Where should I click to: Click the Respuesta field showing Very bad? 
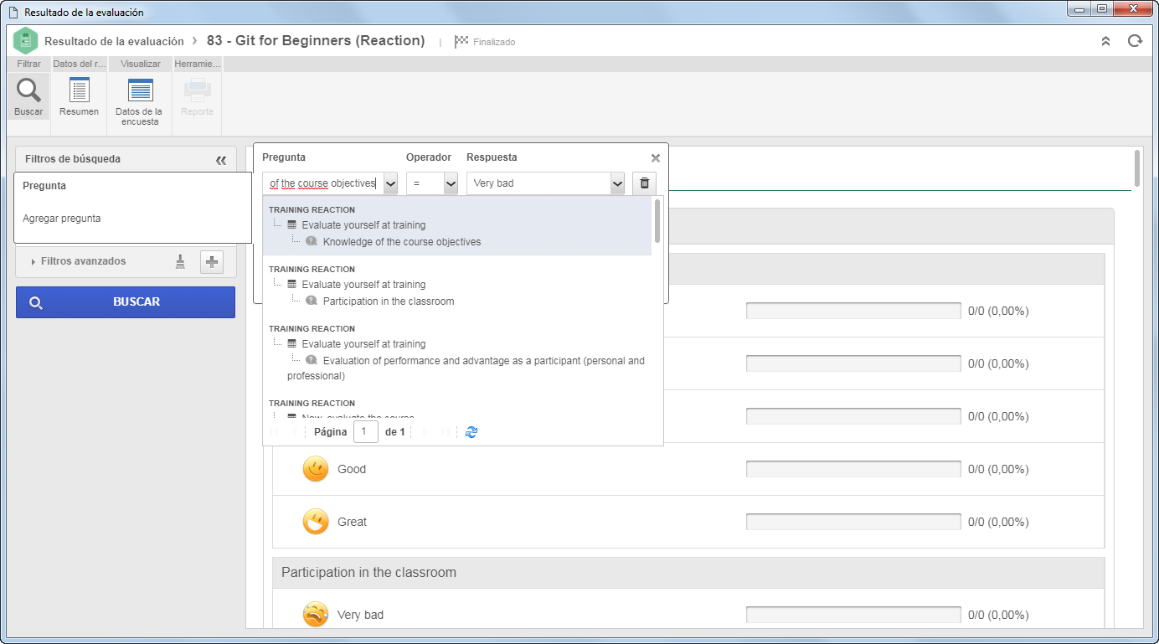point(538,183)
